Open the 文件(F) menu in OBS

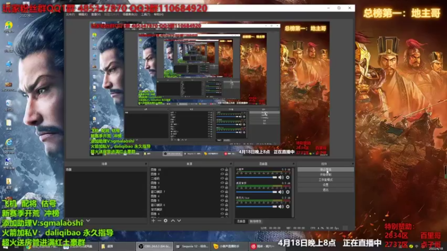pyautogui.click(x=70, y=15)
